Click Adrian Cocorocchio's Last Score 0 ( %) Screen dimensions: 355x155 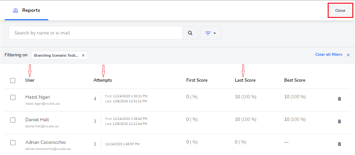[241, 142]
